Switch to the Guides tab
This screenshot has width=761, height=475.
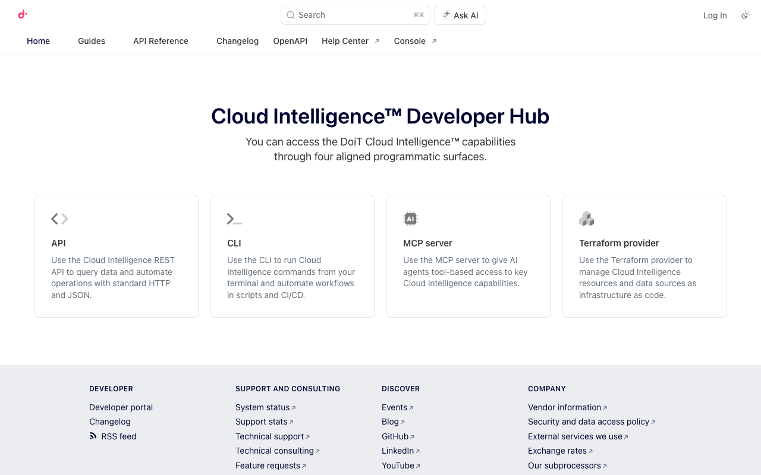tap(92, 41)
